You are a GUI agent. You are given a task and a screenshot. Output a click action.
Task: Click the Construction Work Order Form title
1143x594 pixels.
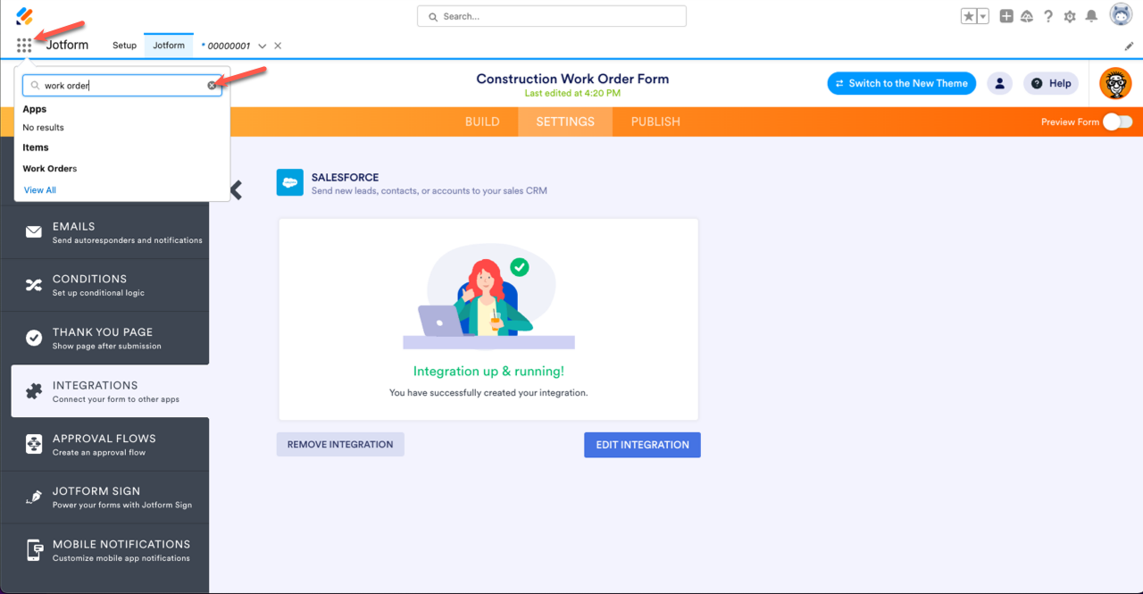pyautogui.click(x=572, y=79)
